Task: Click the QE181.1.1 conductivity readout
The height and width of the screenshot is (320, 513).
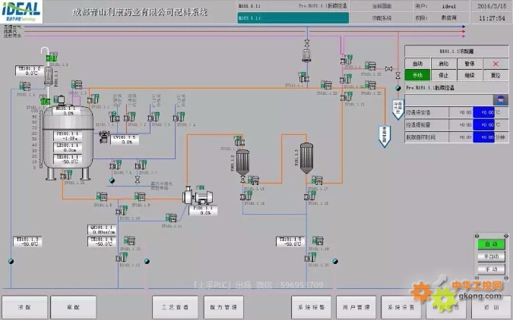Action: pyautogui.click(x=102, y=230)
